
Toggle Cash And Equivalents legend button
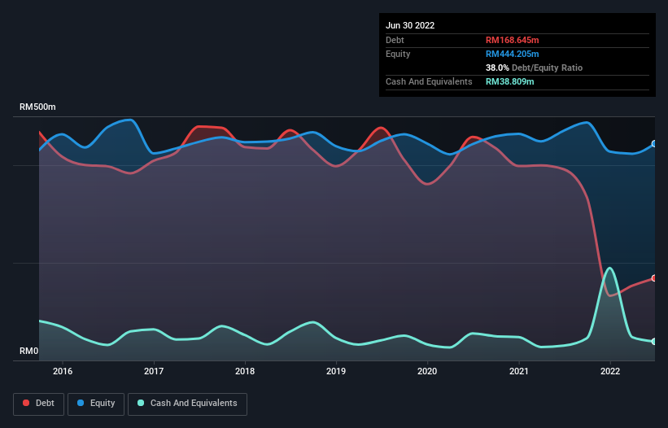coord(187,404)
